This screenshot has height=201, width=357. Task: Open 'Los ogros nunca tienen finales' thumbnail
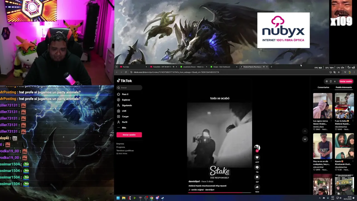[x=323, y=106]
